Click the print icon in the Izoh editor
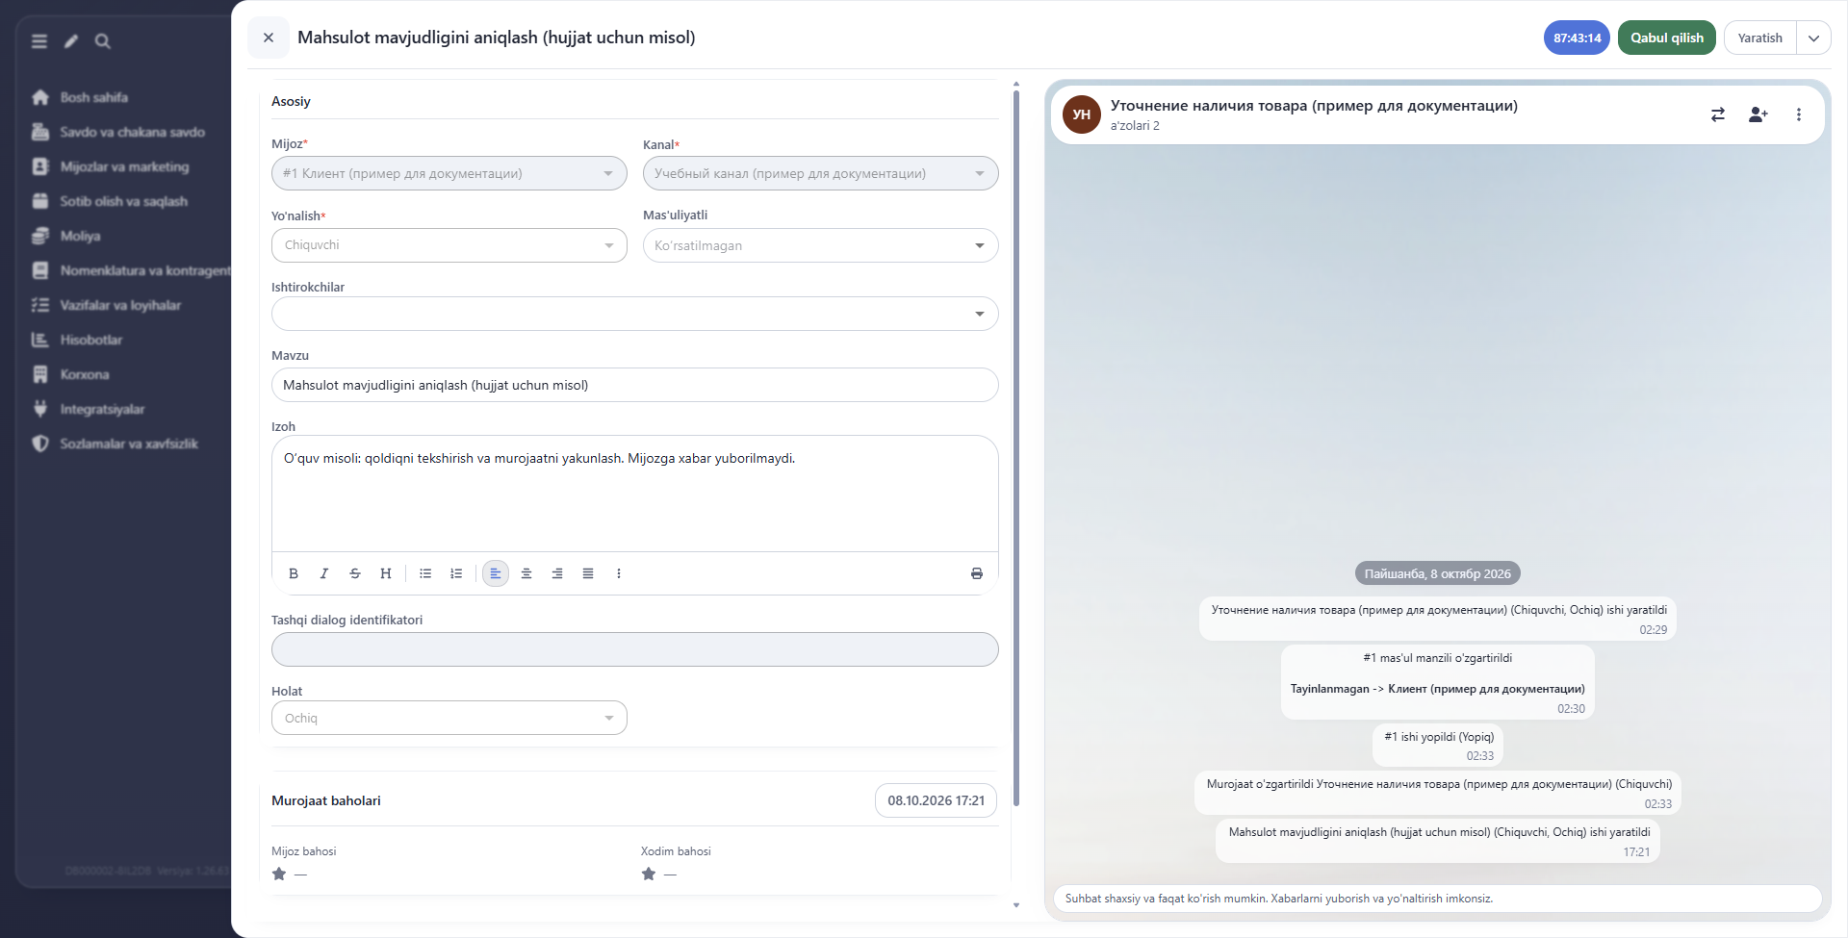 coord(977,573)
